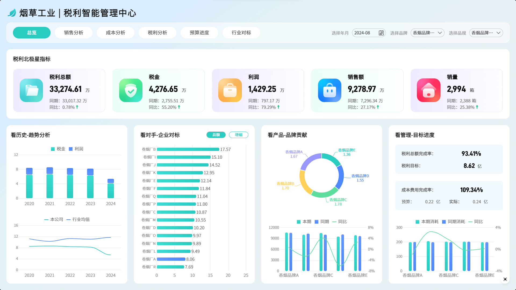516x290 pixels.
Task: Click the red house 销量 icon
Action: (x=429, y=90)
